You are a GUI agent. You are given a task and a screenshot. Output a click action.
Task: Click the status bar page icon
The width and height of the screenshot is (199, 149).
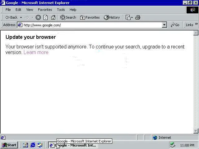click(3, 138)
